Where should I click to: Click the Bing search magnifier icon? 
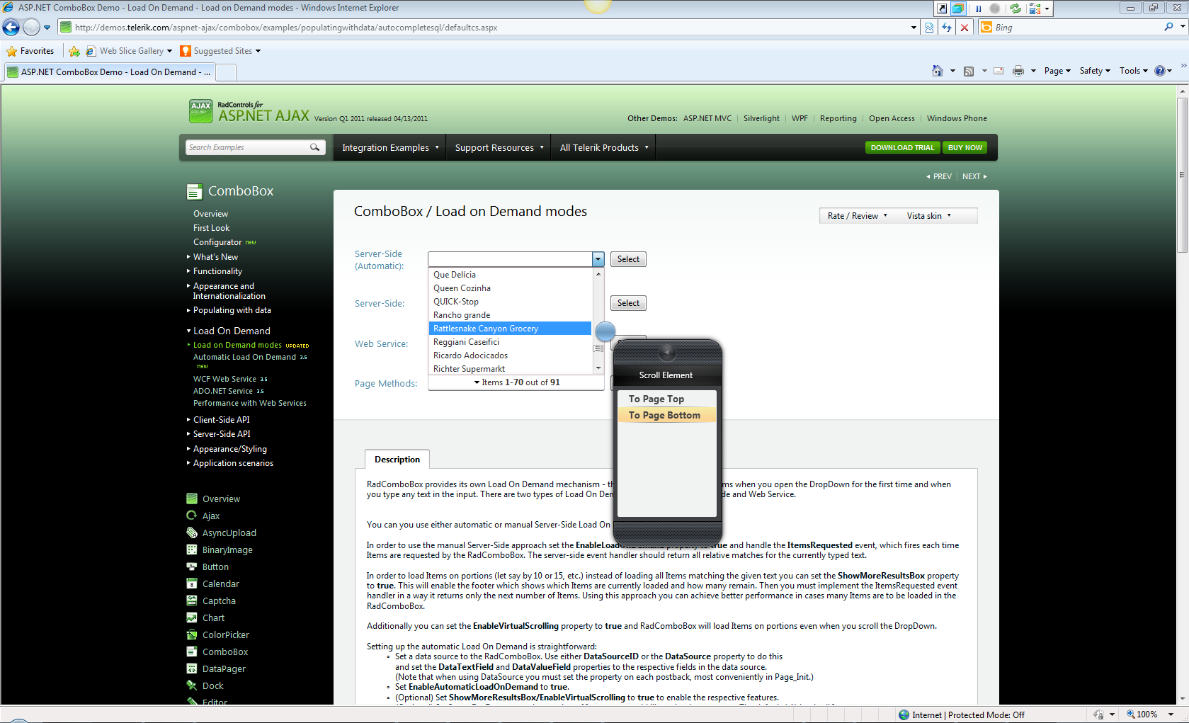[1168, 27]
